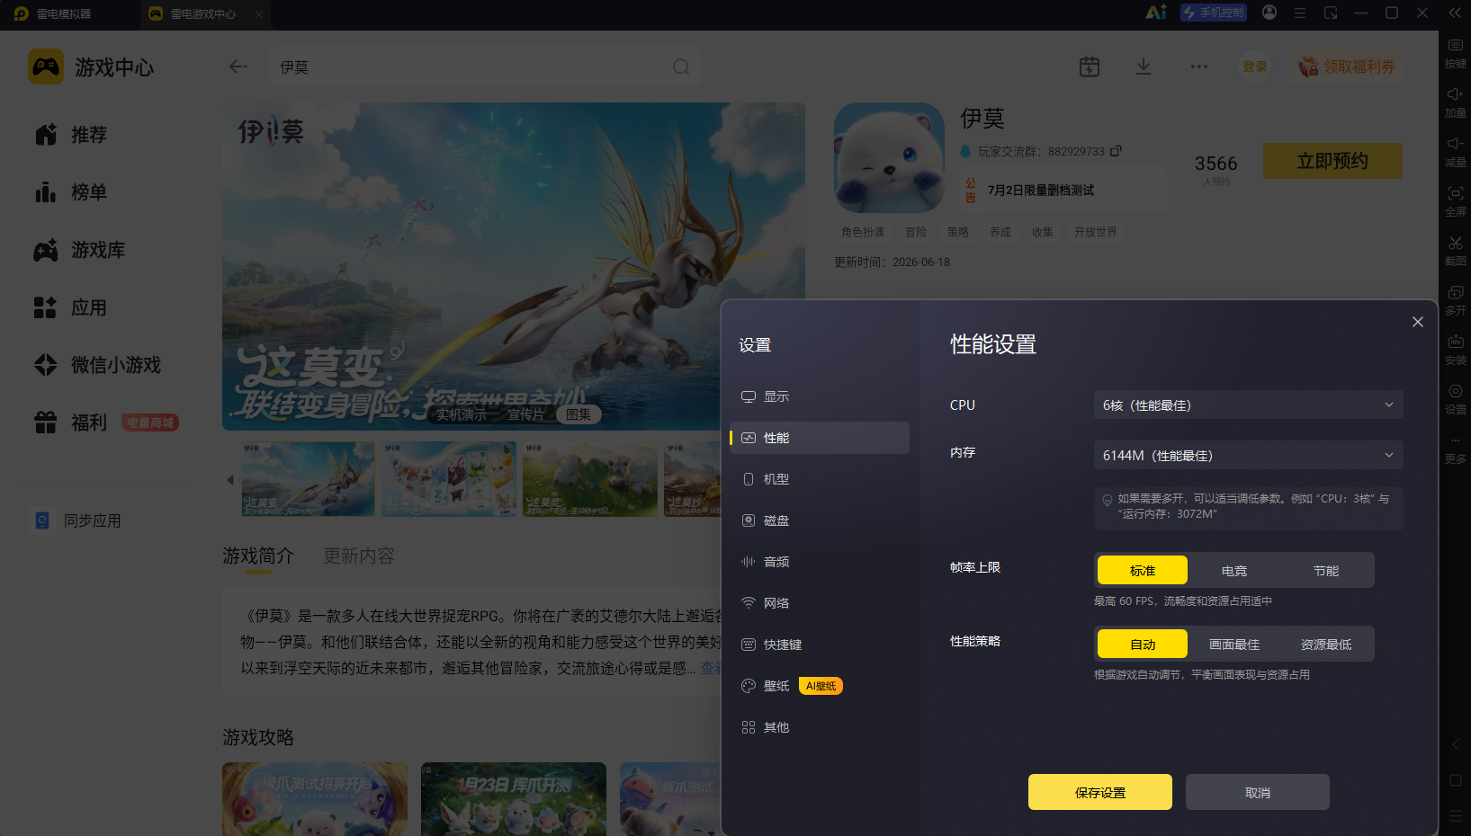This screenshot has width=1471, height=836.
Task: Open the hamburger menu in title bar
Action: point(1300,13)
